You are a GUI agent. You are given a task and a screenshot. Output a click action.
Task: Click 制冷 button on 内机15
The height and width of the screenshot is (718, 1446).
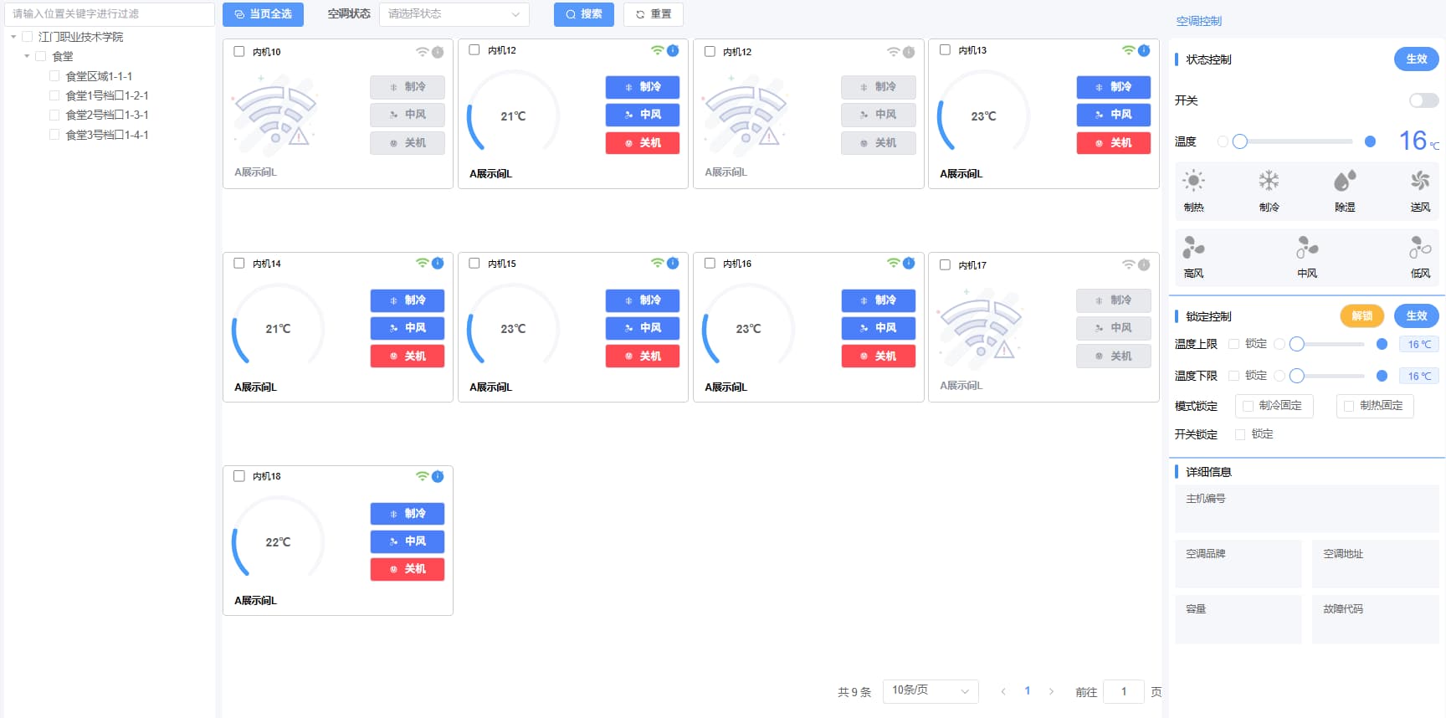click(642, 300)
